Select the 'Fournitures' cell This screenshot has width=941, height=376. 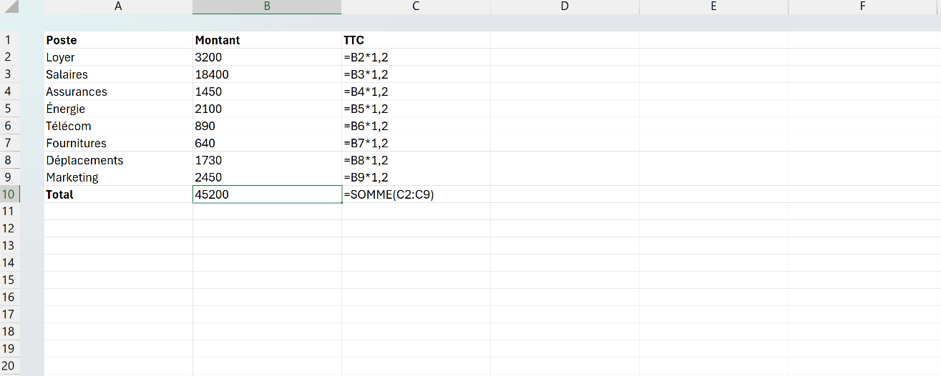[x=118, y=143]
